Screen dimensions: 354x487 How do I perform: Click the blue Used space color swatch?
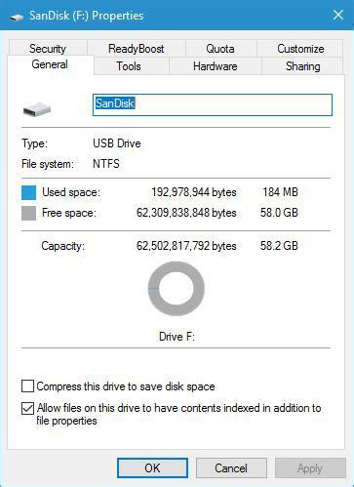pos(28,192)
